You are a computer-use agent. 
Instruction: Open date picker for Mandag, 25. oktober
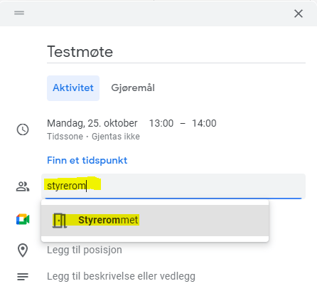click(x=92, y=123)
